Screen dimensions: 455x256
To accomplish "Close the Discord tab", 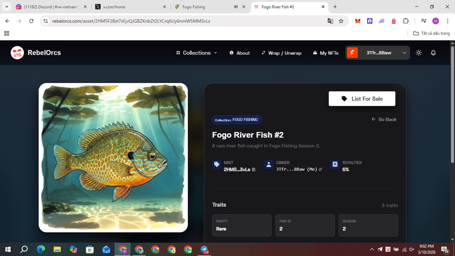I will pos(85,7).
